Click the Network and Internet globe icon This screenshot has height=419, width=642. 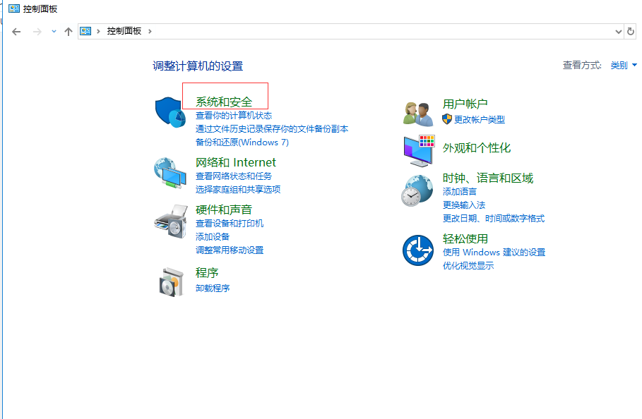tap(170, 173)
